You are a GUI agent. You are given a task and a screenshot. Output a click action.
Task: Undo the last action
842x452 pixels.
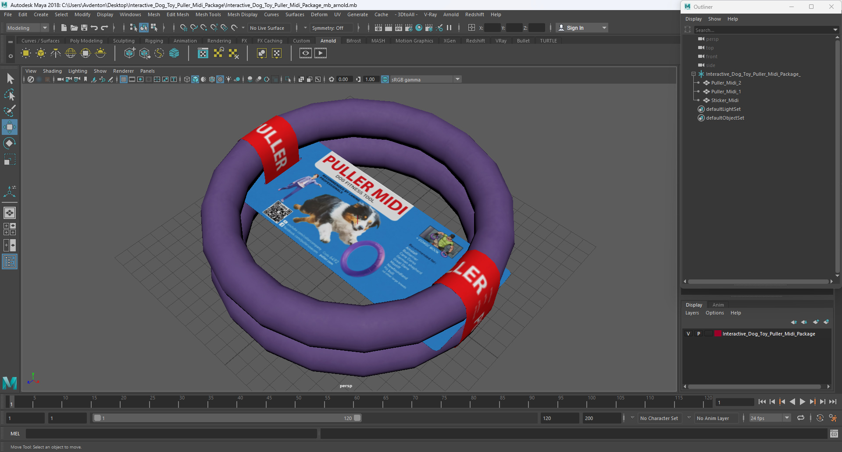click(x=94, y=28)
